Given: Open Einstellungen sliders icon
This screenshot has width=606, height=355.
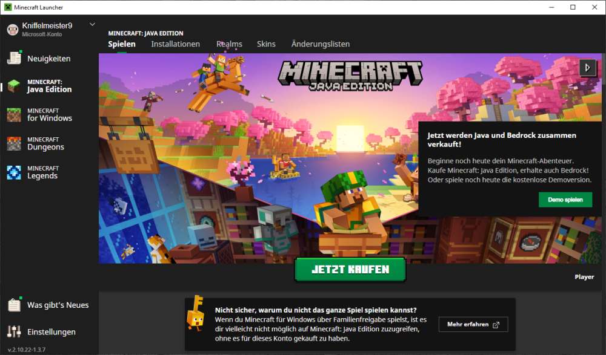Looking at the screenshot, I should [14, 331].
